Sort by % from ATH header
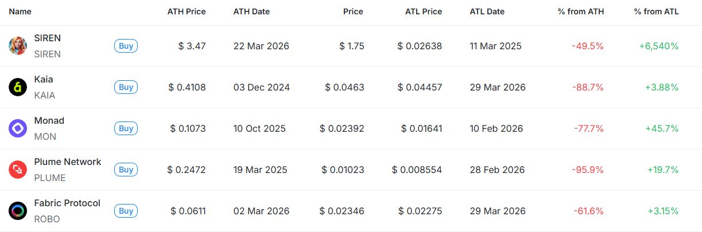The width and height of the screenshot is (702, 232). point(581,11)
